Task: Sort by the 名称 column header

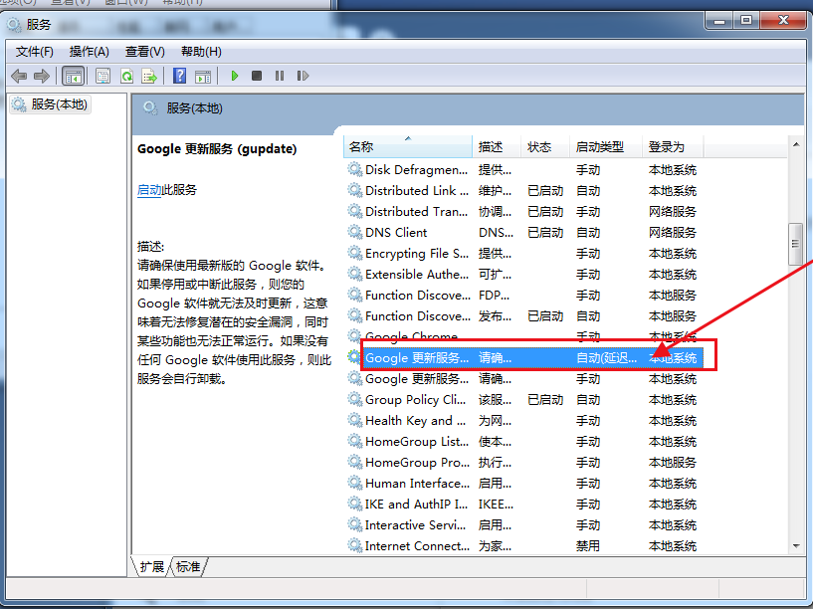Action: click(x=408, y=146)
